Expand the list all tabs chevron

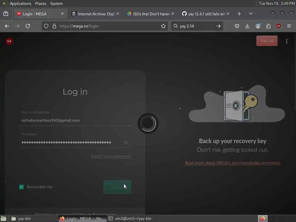[251, 14]
